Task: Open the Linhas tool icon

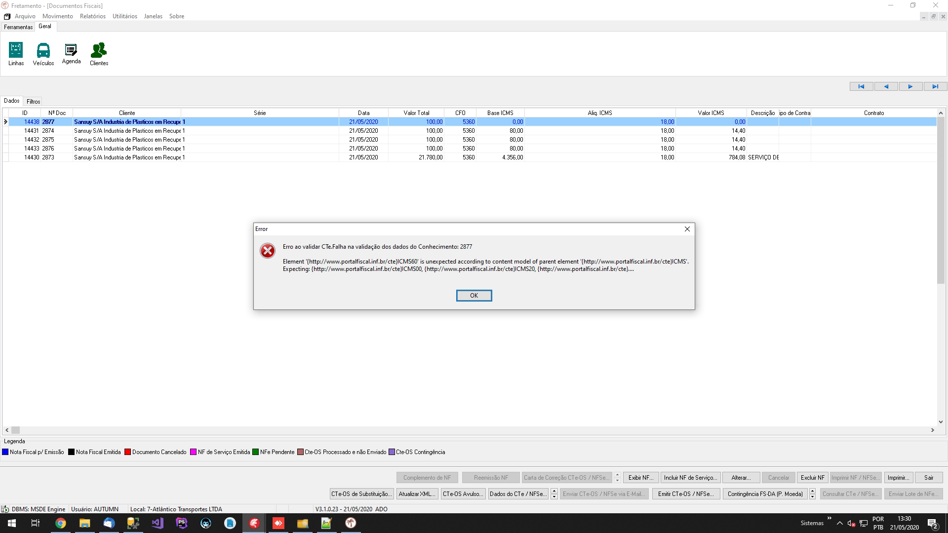Action: pyautogui.click(x=16, y=54)
